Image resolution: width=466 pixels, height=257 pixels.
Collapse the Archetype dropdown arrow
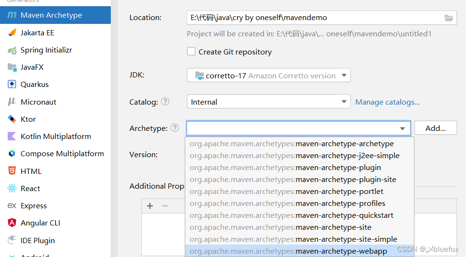402,128
